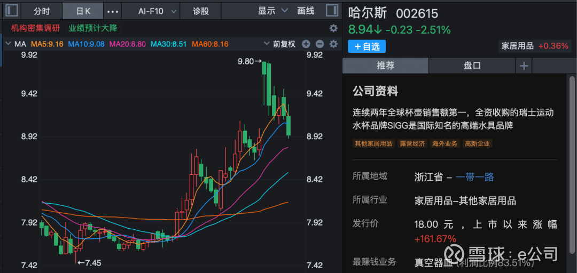Viewport: 577px width, 273px height.
Task: Switch to the 推荐 tab
Action: (385, 66)
